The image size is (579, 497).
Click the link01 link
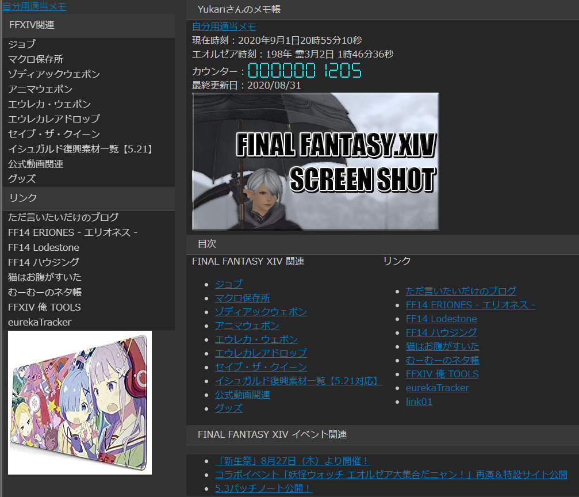(419, 402)
